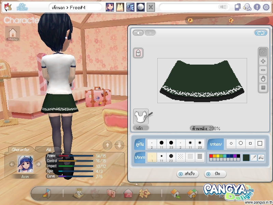This screenshot has width=273, height=205.
Task: Select hard brush size 11
Action: (161, 144)
